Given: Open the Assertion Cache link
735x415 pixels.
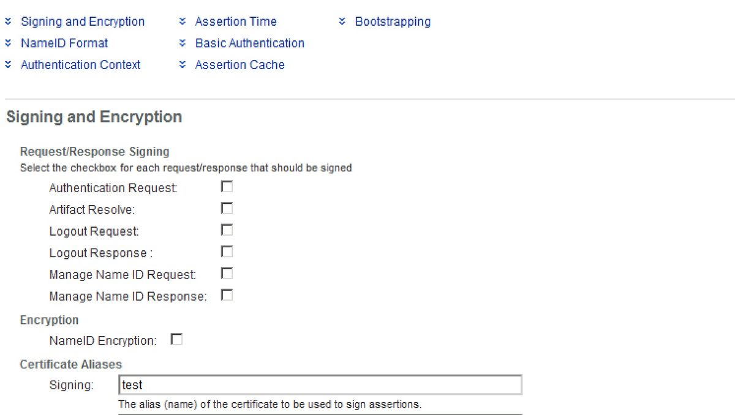Looking at the screenshot, I should (239, 64).
